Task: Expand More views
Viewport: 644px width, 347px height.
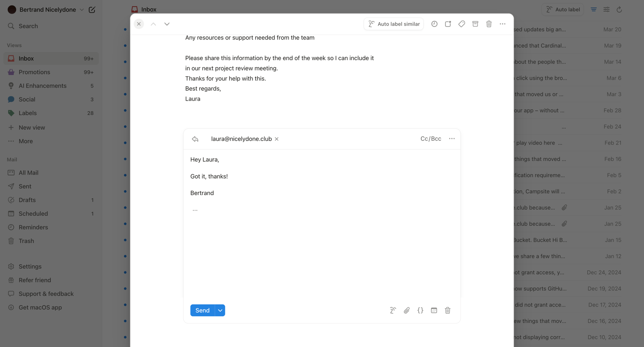Action: (51, 141)
